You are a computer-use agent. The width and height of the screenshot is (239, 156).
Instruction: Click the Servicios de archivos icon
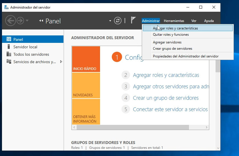[9, 62]
